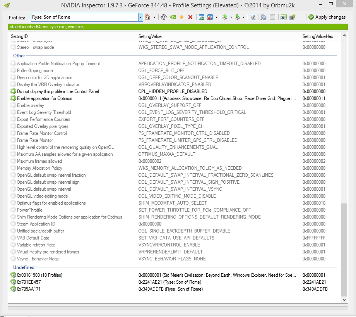
Task: Sort by the SettingValueHex column header
Action: pos(318,36)
